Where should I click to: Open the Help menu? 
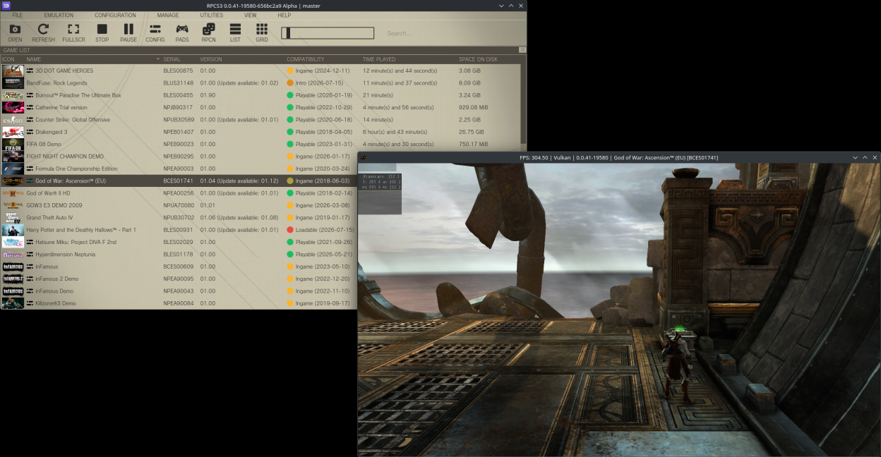[x=284, y=15]
